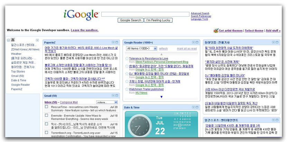The image size is (287, 142).
Task: Open the 사정 60km 이상 다연장로켓 article
Action: 230,89
